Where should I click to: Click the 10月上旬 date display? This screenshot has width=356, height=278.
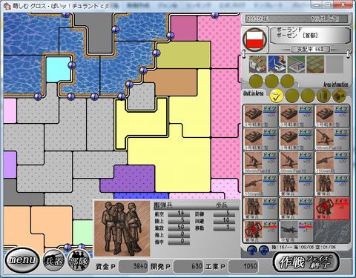click(324, 19)
